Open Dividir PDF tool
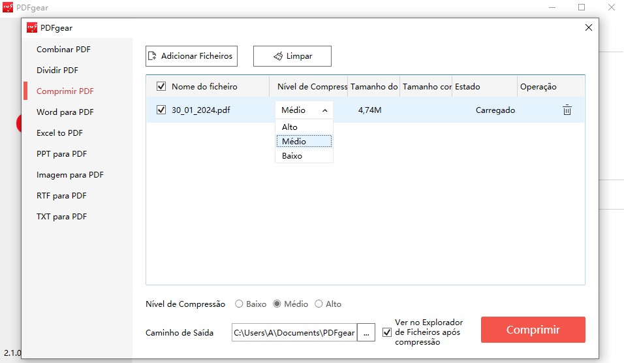 click(x=57, y=70)
